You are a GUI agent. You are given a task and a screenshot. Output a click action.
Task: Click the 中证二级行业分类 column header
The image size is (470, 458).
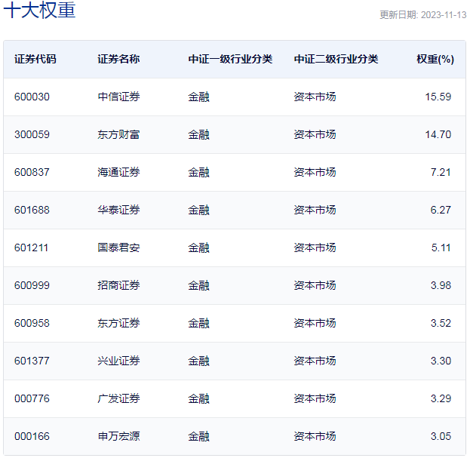(x=336, y=59)
